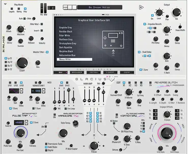188x154 pixels.
Task: Click the Bit Pass Freq. knob
Action: point(127,126)
